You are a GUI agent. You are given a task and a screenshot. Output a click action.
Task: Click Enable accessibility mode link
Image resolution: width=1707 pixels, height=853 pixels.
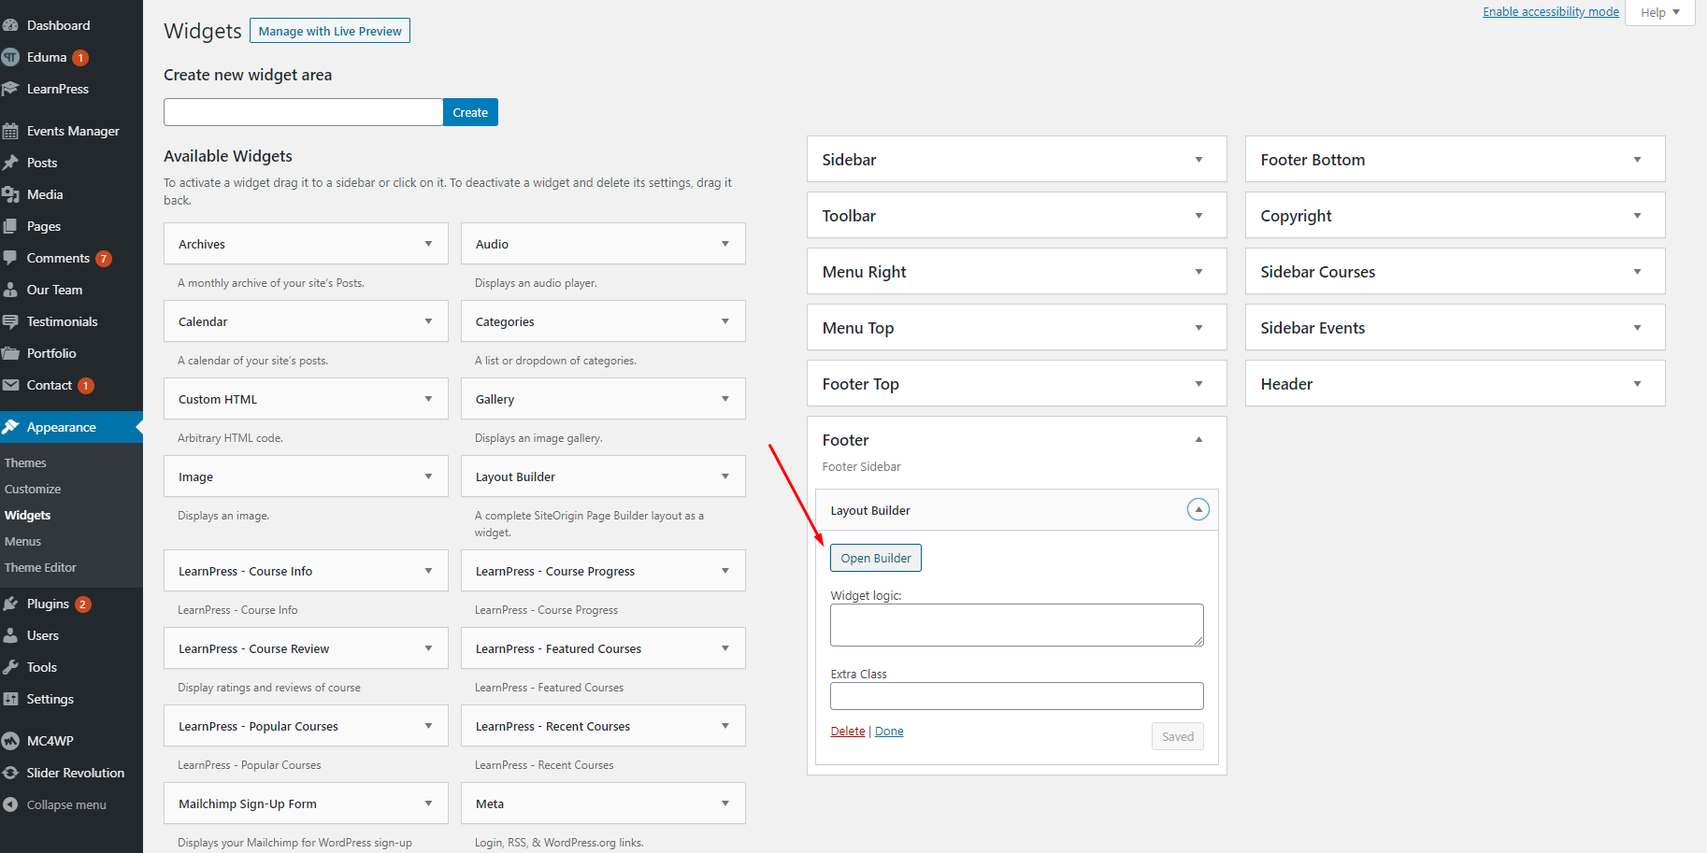pos(1551,11)
